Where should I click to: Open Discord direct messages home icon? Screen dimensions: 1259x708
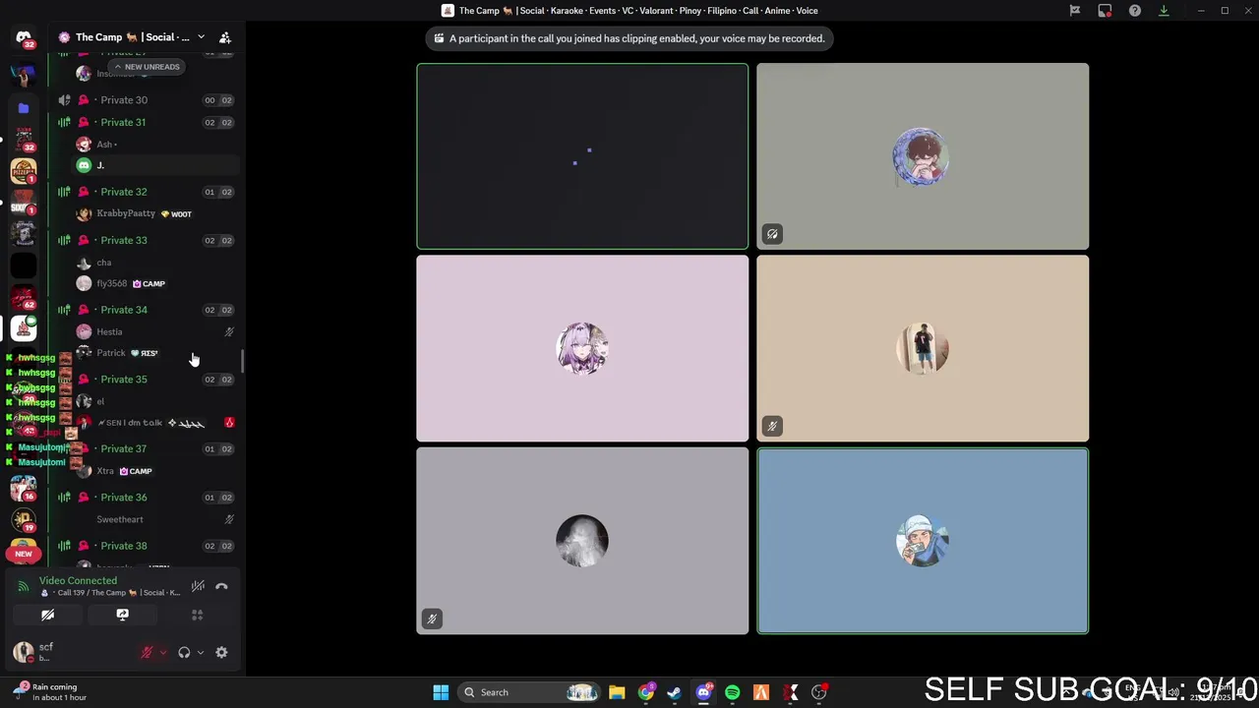24,37
